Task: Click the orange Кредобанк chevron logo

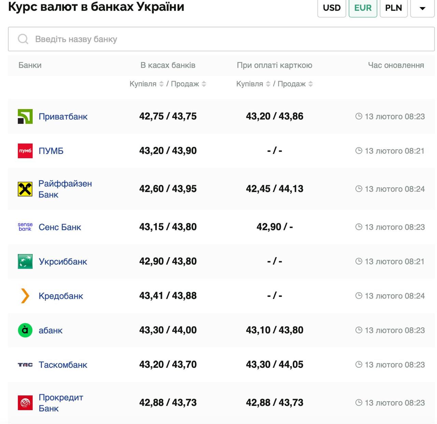Action: [25, 296]
